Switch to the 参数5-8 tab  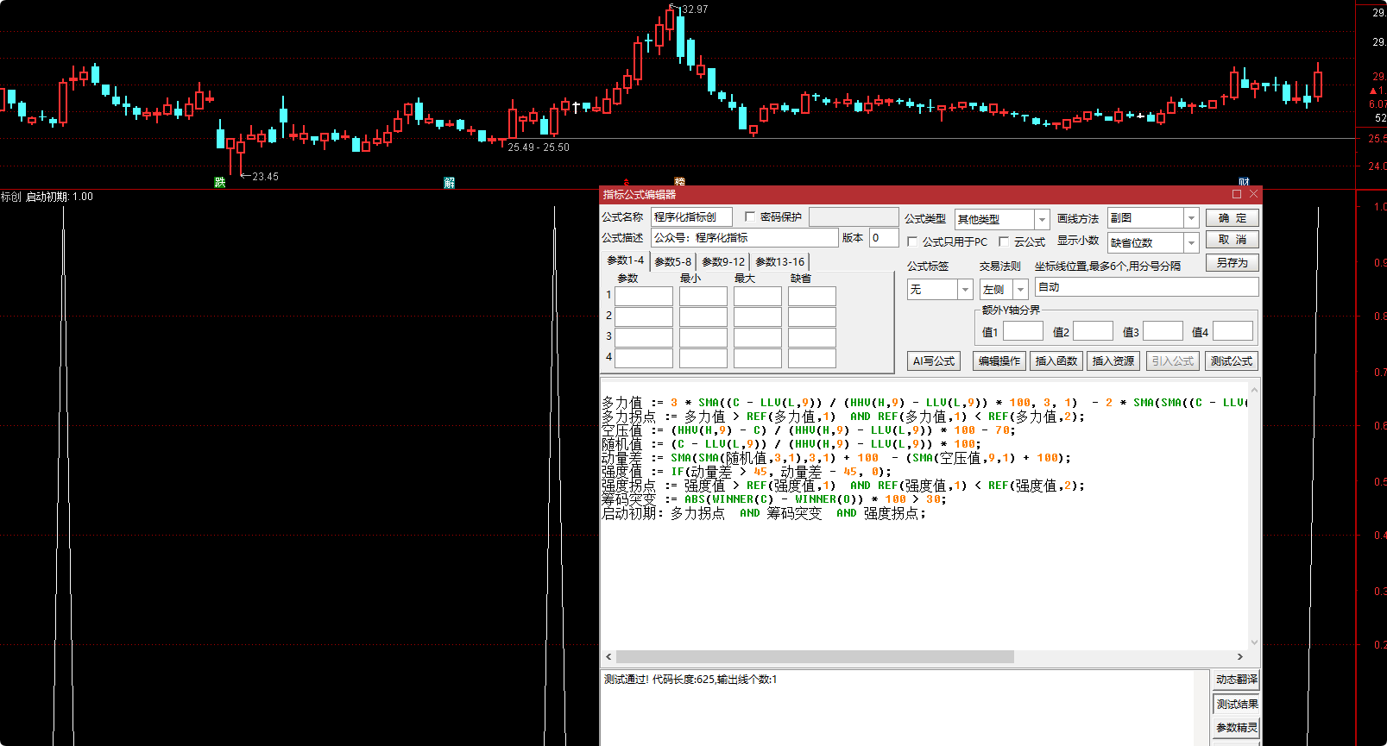pos(672,261)
